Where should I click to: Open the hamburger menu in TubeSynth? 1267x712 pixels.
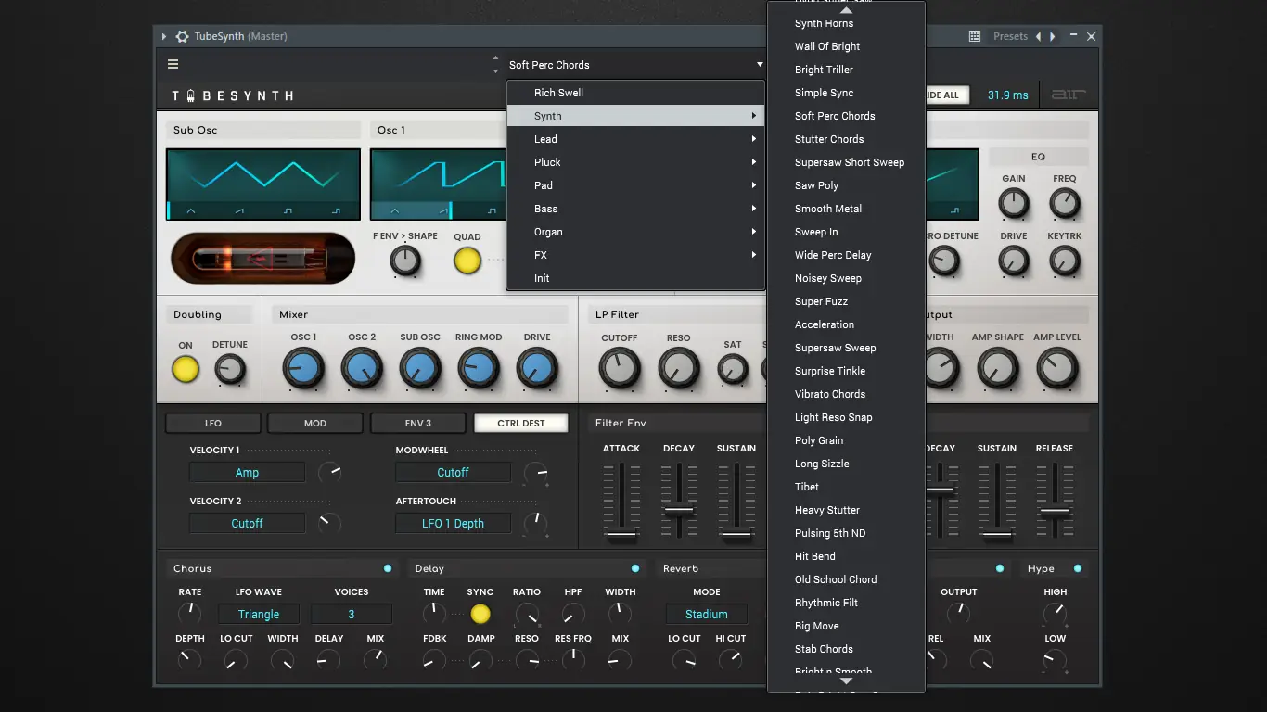[173, 65]
